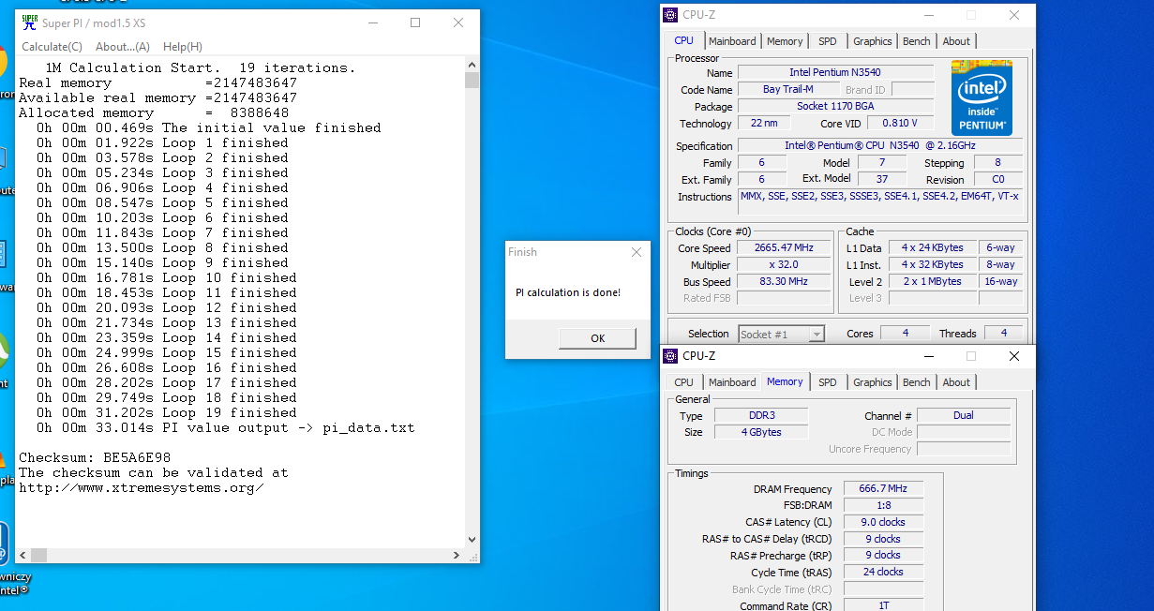Image resolution: width=1154 pixels, height=611 pixels.
Task: Click the Level 2 cache value 2 x 1 MBytes
Action: (x=932, y=282)
